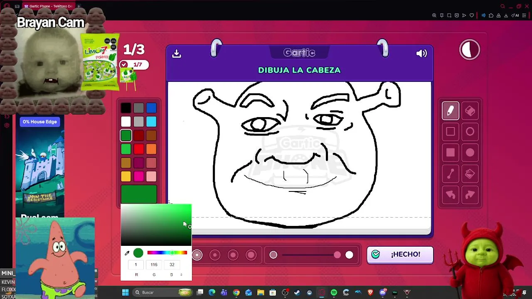This screenshot has width=532, height=299.
Task: Select the third brush size
Action: (233, 255)
